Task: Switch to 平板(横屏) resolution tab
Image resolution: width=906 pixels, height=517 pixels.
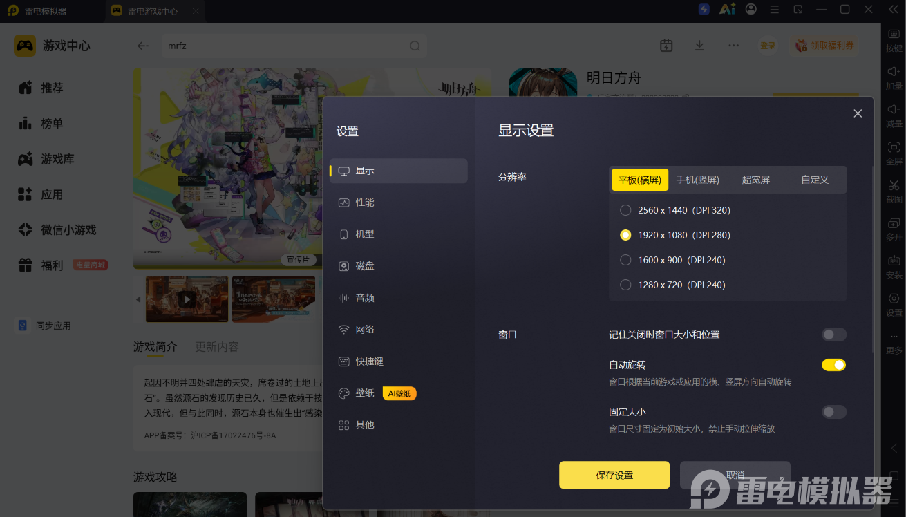Action: [x=640, y=180]
